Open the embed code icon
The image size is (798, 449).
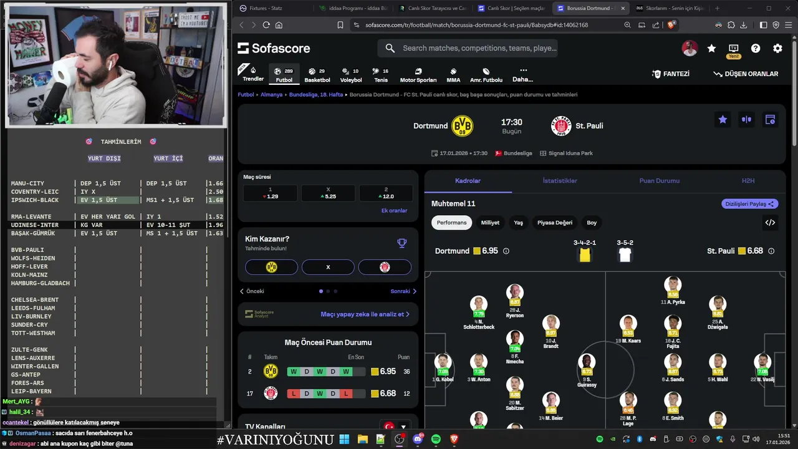[x=770, y=223]
